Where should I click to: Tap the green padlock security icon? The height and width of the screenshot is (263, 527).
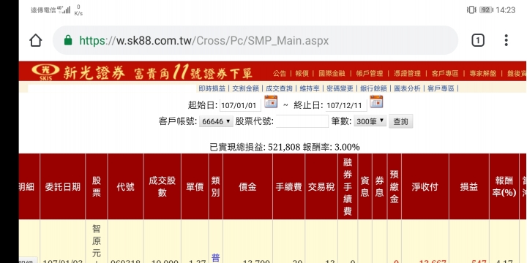click(68, 40)
